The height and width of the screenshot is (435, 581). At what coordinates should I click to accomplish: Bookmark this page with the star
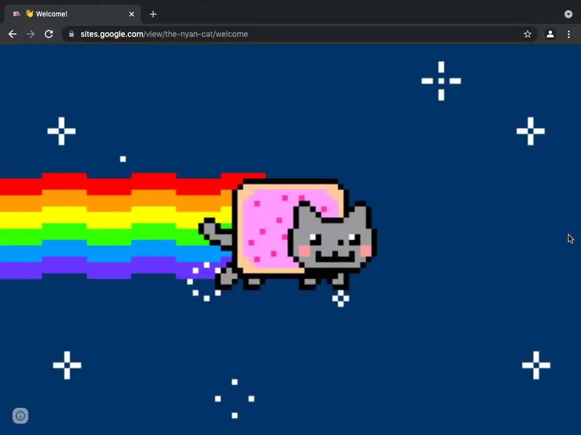tap(527, 34)
